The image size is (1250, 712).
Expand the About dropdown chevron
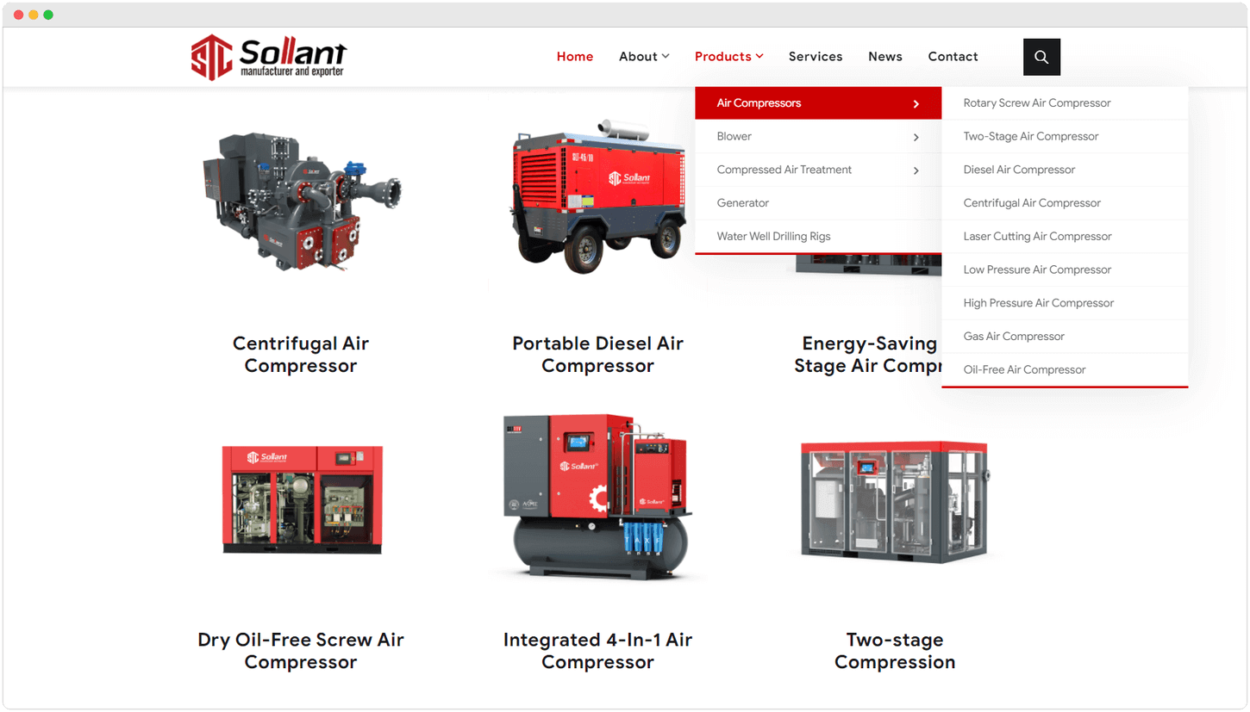pyautogui.click(x=666, y=57)
